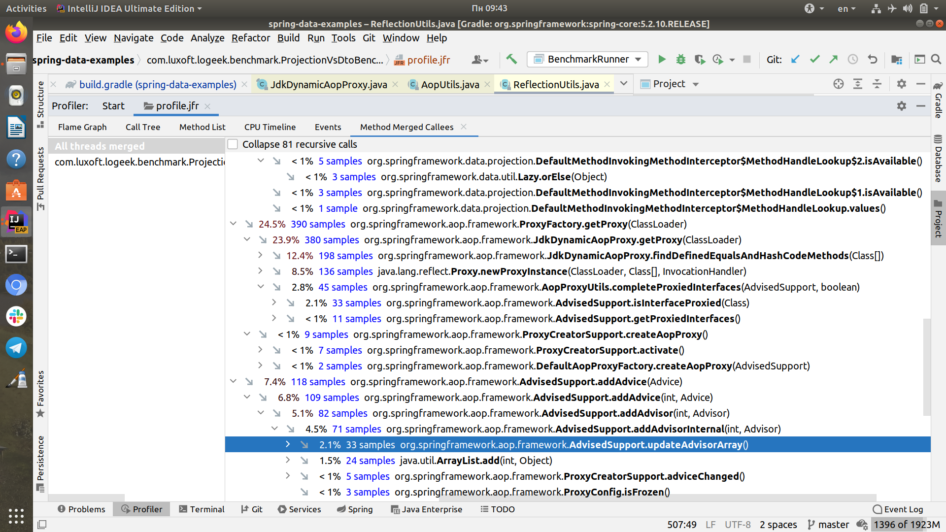Push commits with the Git up-right arrow

(x=833, y=60)
